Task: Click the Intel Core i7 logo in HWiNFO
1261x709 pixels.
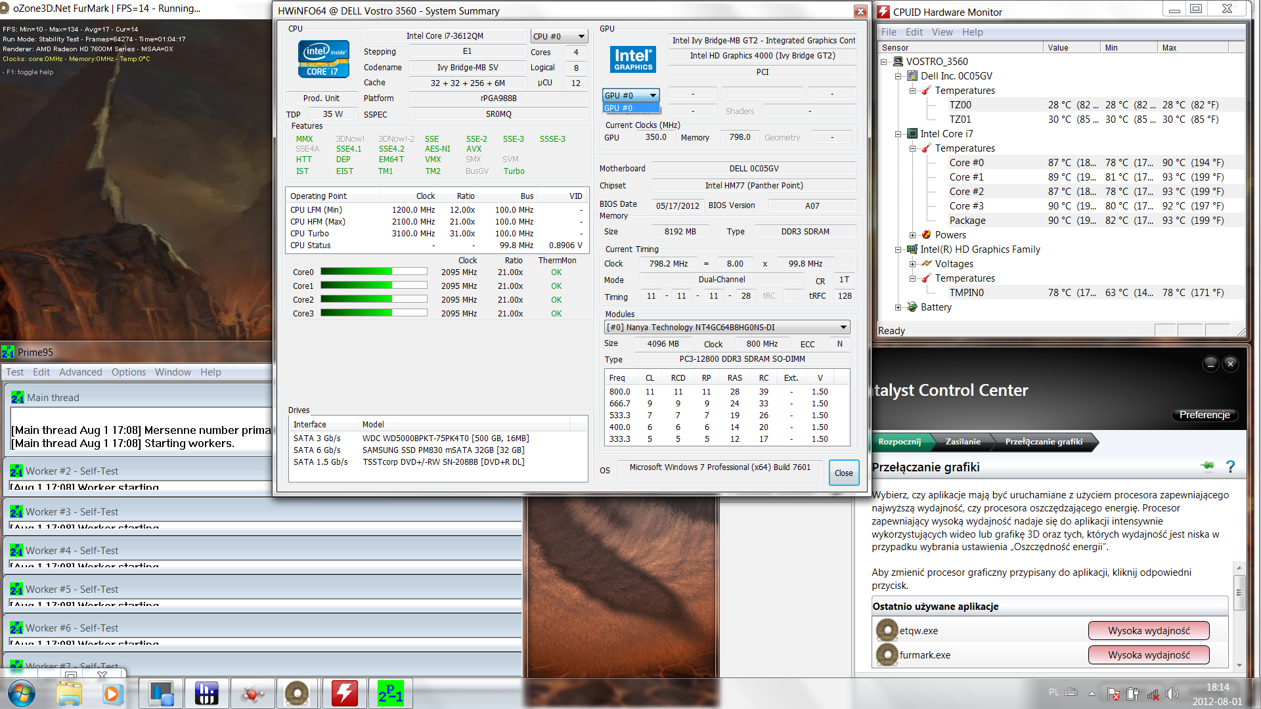Action: point(323,58)
